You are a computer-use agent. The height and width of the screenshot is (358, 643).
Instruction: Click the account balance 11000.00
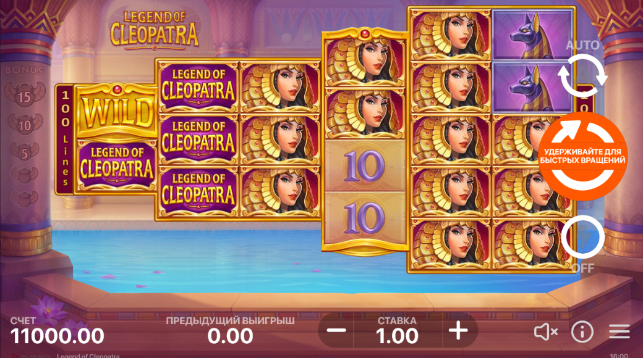tap(57, 336)
